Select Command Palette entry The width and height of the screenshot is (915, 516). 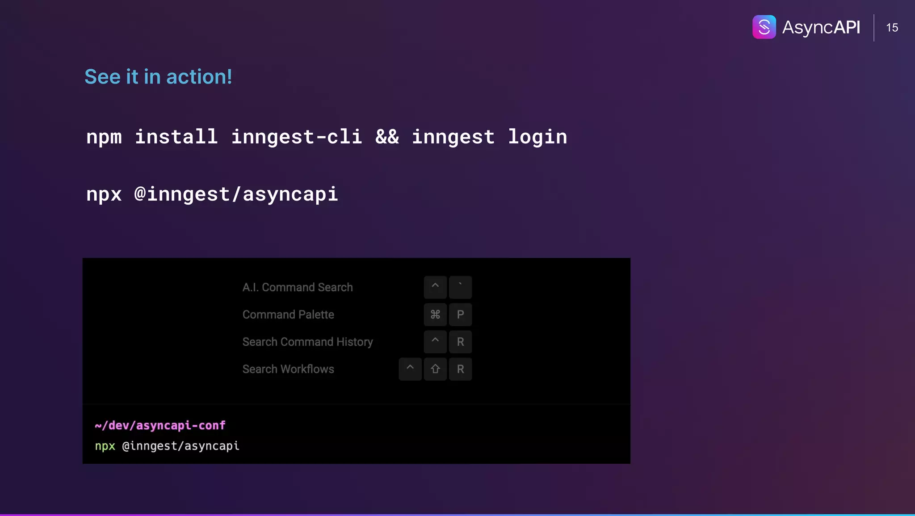288,315
